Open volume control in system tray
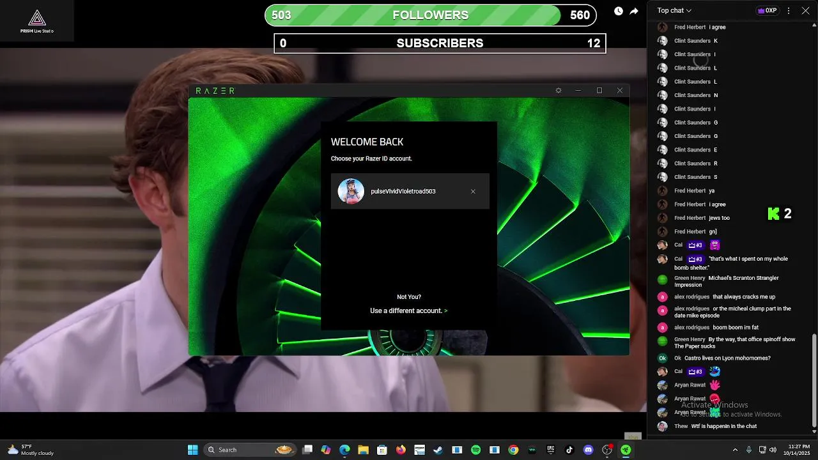The image size is (818, 460). tap(773, 450)
